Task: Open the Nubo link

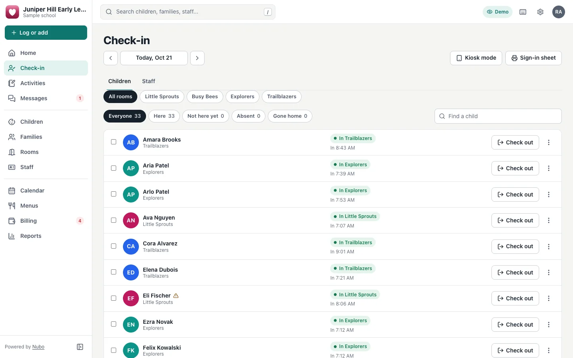Action: (38, 347)
